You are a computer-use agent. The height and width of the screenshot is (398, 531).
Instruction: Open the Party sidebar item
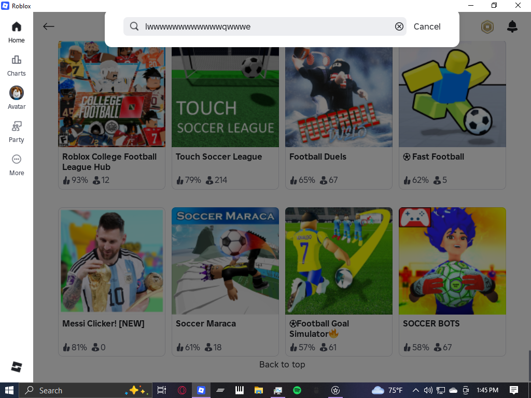[x=16, y=132]
